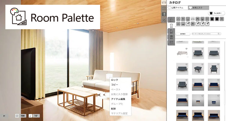Select ロック in the context menu

(115, 80)
